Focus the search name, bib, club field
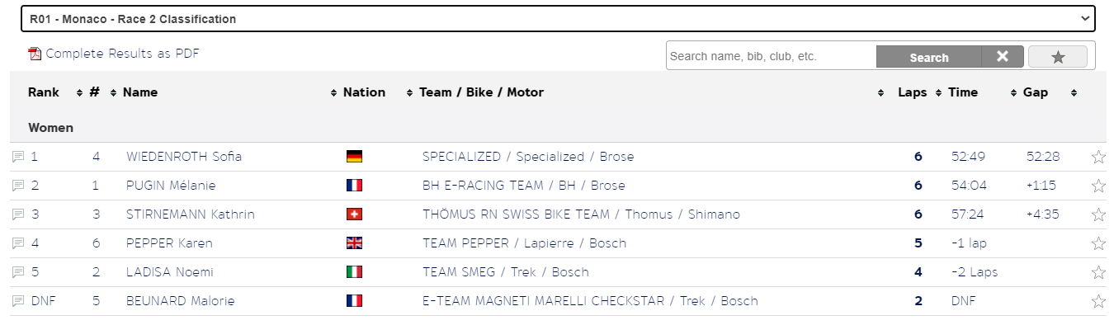The height and width of the screenshot is (325, 1114). tap(772, 57)
